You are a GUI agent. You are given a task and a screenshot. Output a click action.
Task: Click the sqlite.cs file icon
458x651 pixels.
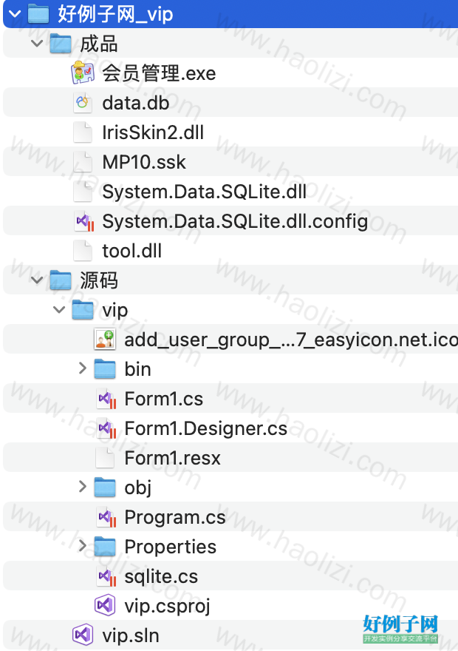tap(106, 576)
